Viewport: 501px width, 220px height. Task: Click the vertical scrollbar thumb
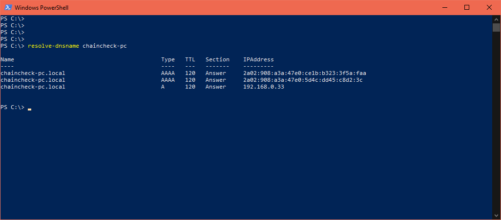point(496,27)
